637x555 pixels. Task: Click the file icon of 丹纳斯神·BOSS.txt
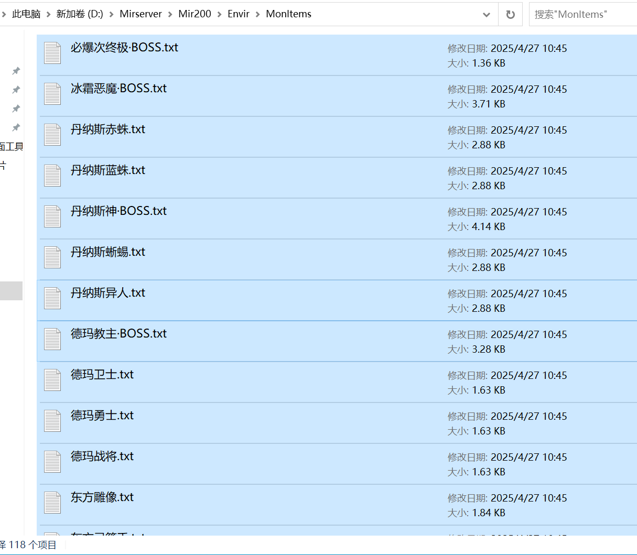click(x=52, y=216)
